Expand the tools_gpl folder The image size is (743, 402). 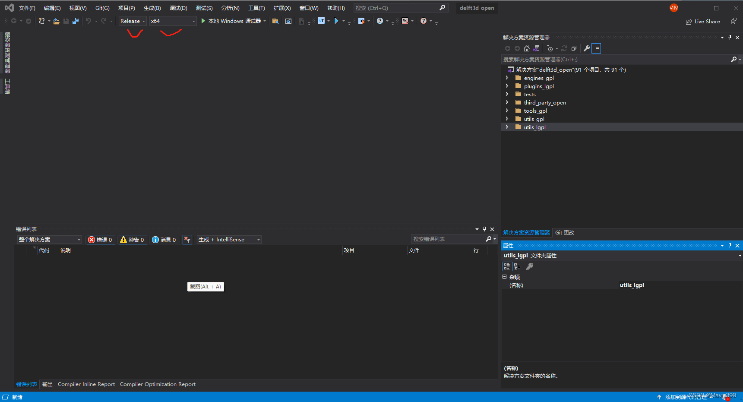tap(507, 111)
